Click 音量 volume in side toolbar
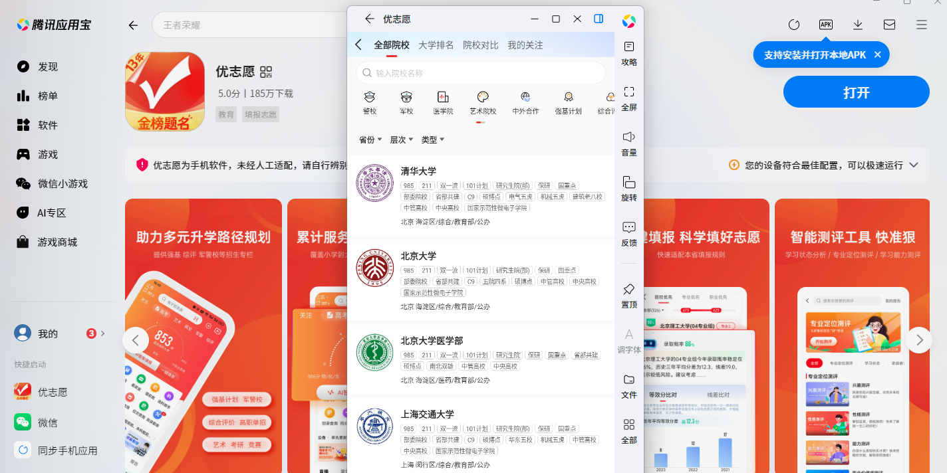Image resolution: width=947 pixels, height=473 pixels. [x=628, y=143]
